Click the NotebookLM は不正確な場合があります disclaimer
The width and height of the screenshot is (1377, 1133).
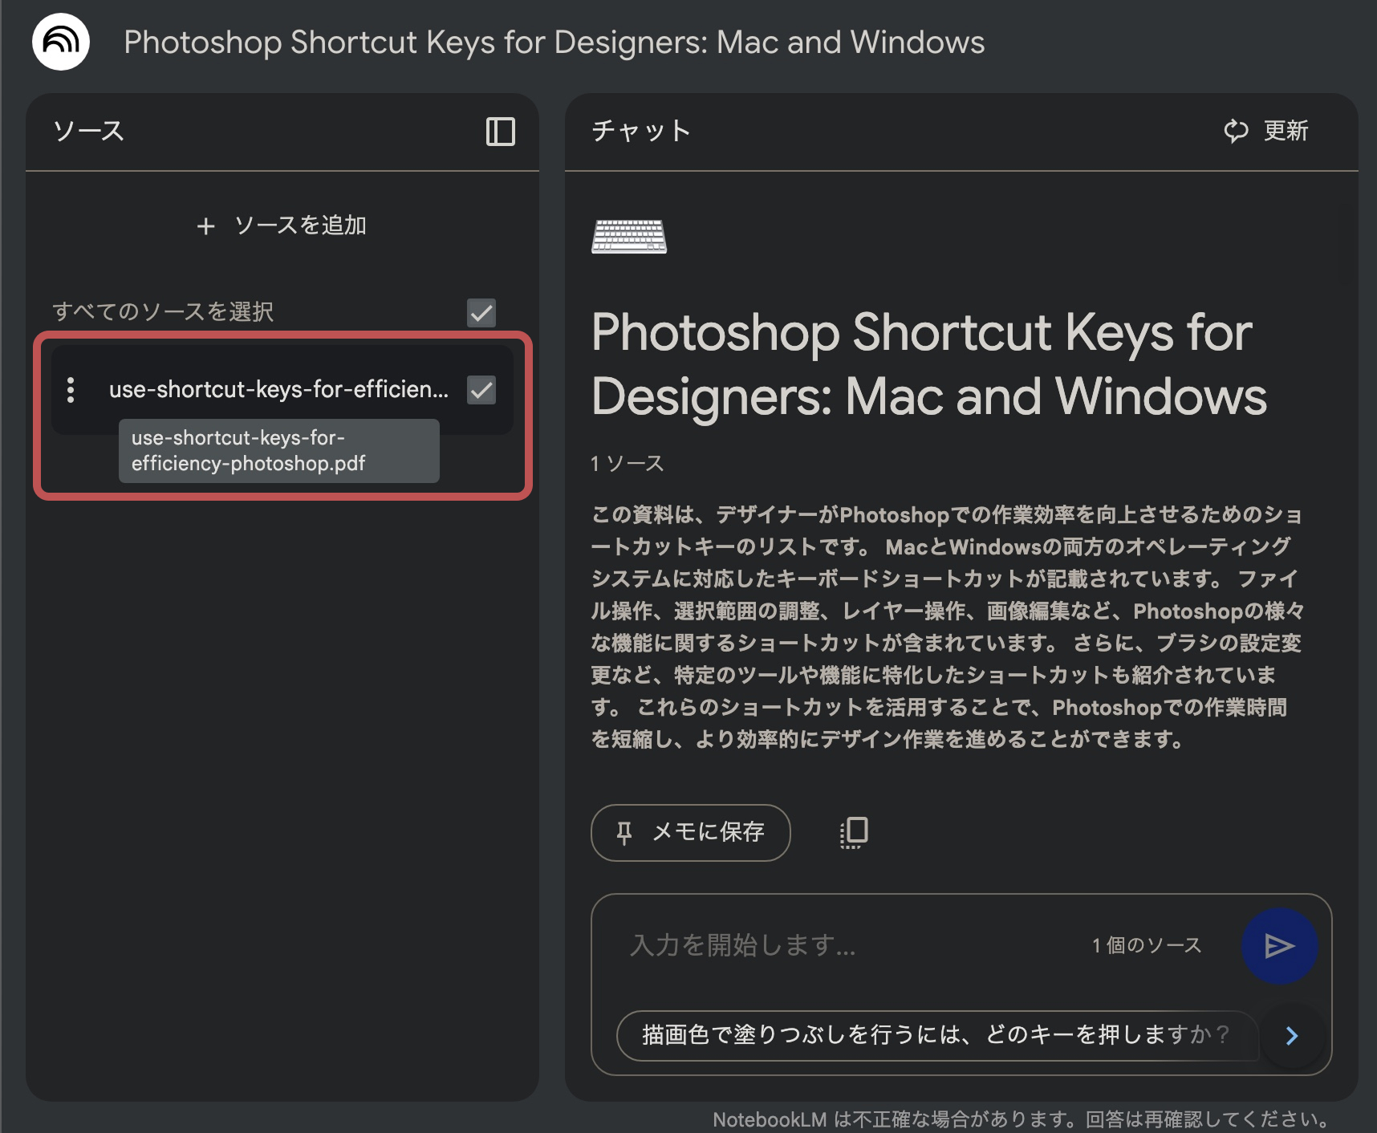(x=1022, y=1119)
